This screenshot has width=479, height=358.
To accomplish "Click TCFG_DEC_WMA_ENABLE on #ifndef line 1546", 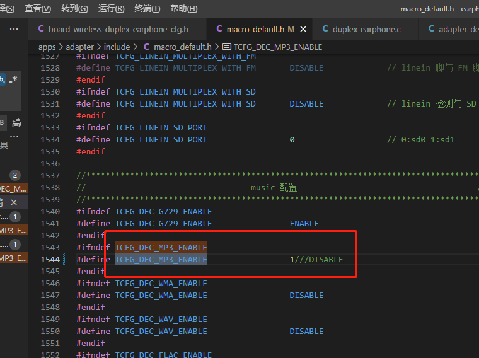I will tap(161, 284).
